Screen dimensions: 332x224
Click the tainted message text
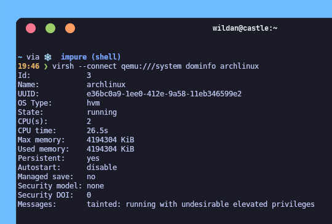200,204
